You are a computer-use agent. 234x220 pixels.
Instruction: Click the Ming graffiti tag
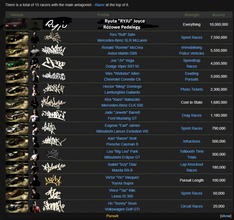click(x=53, y=89)
